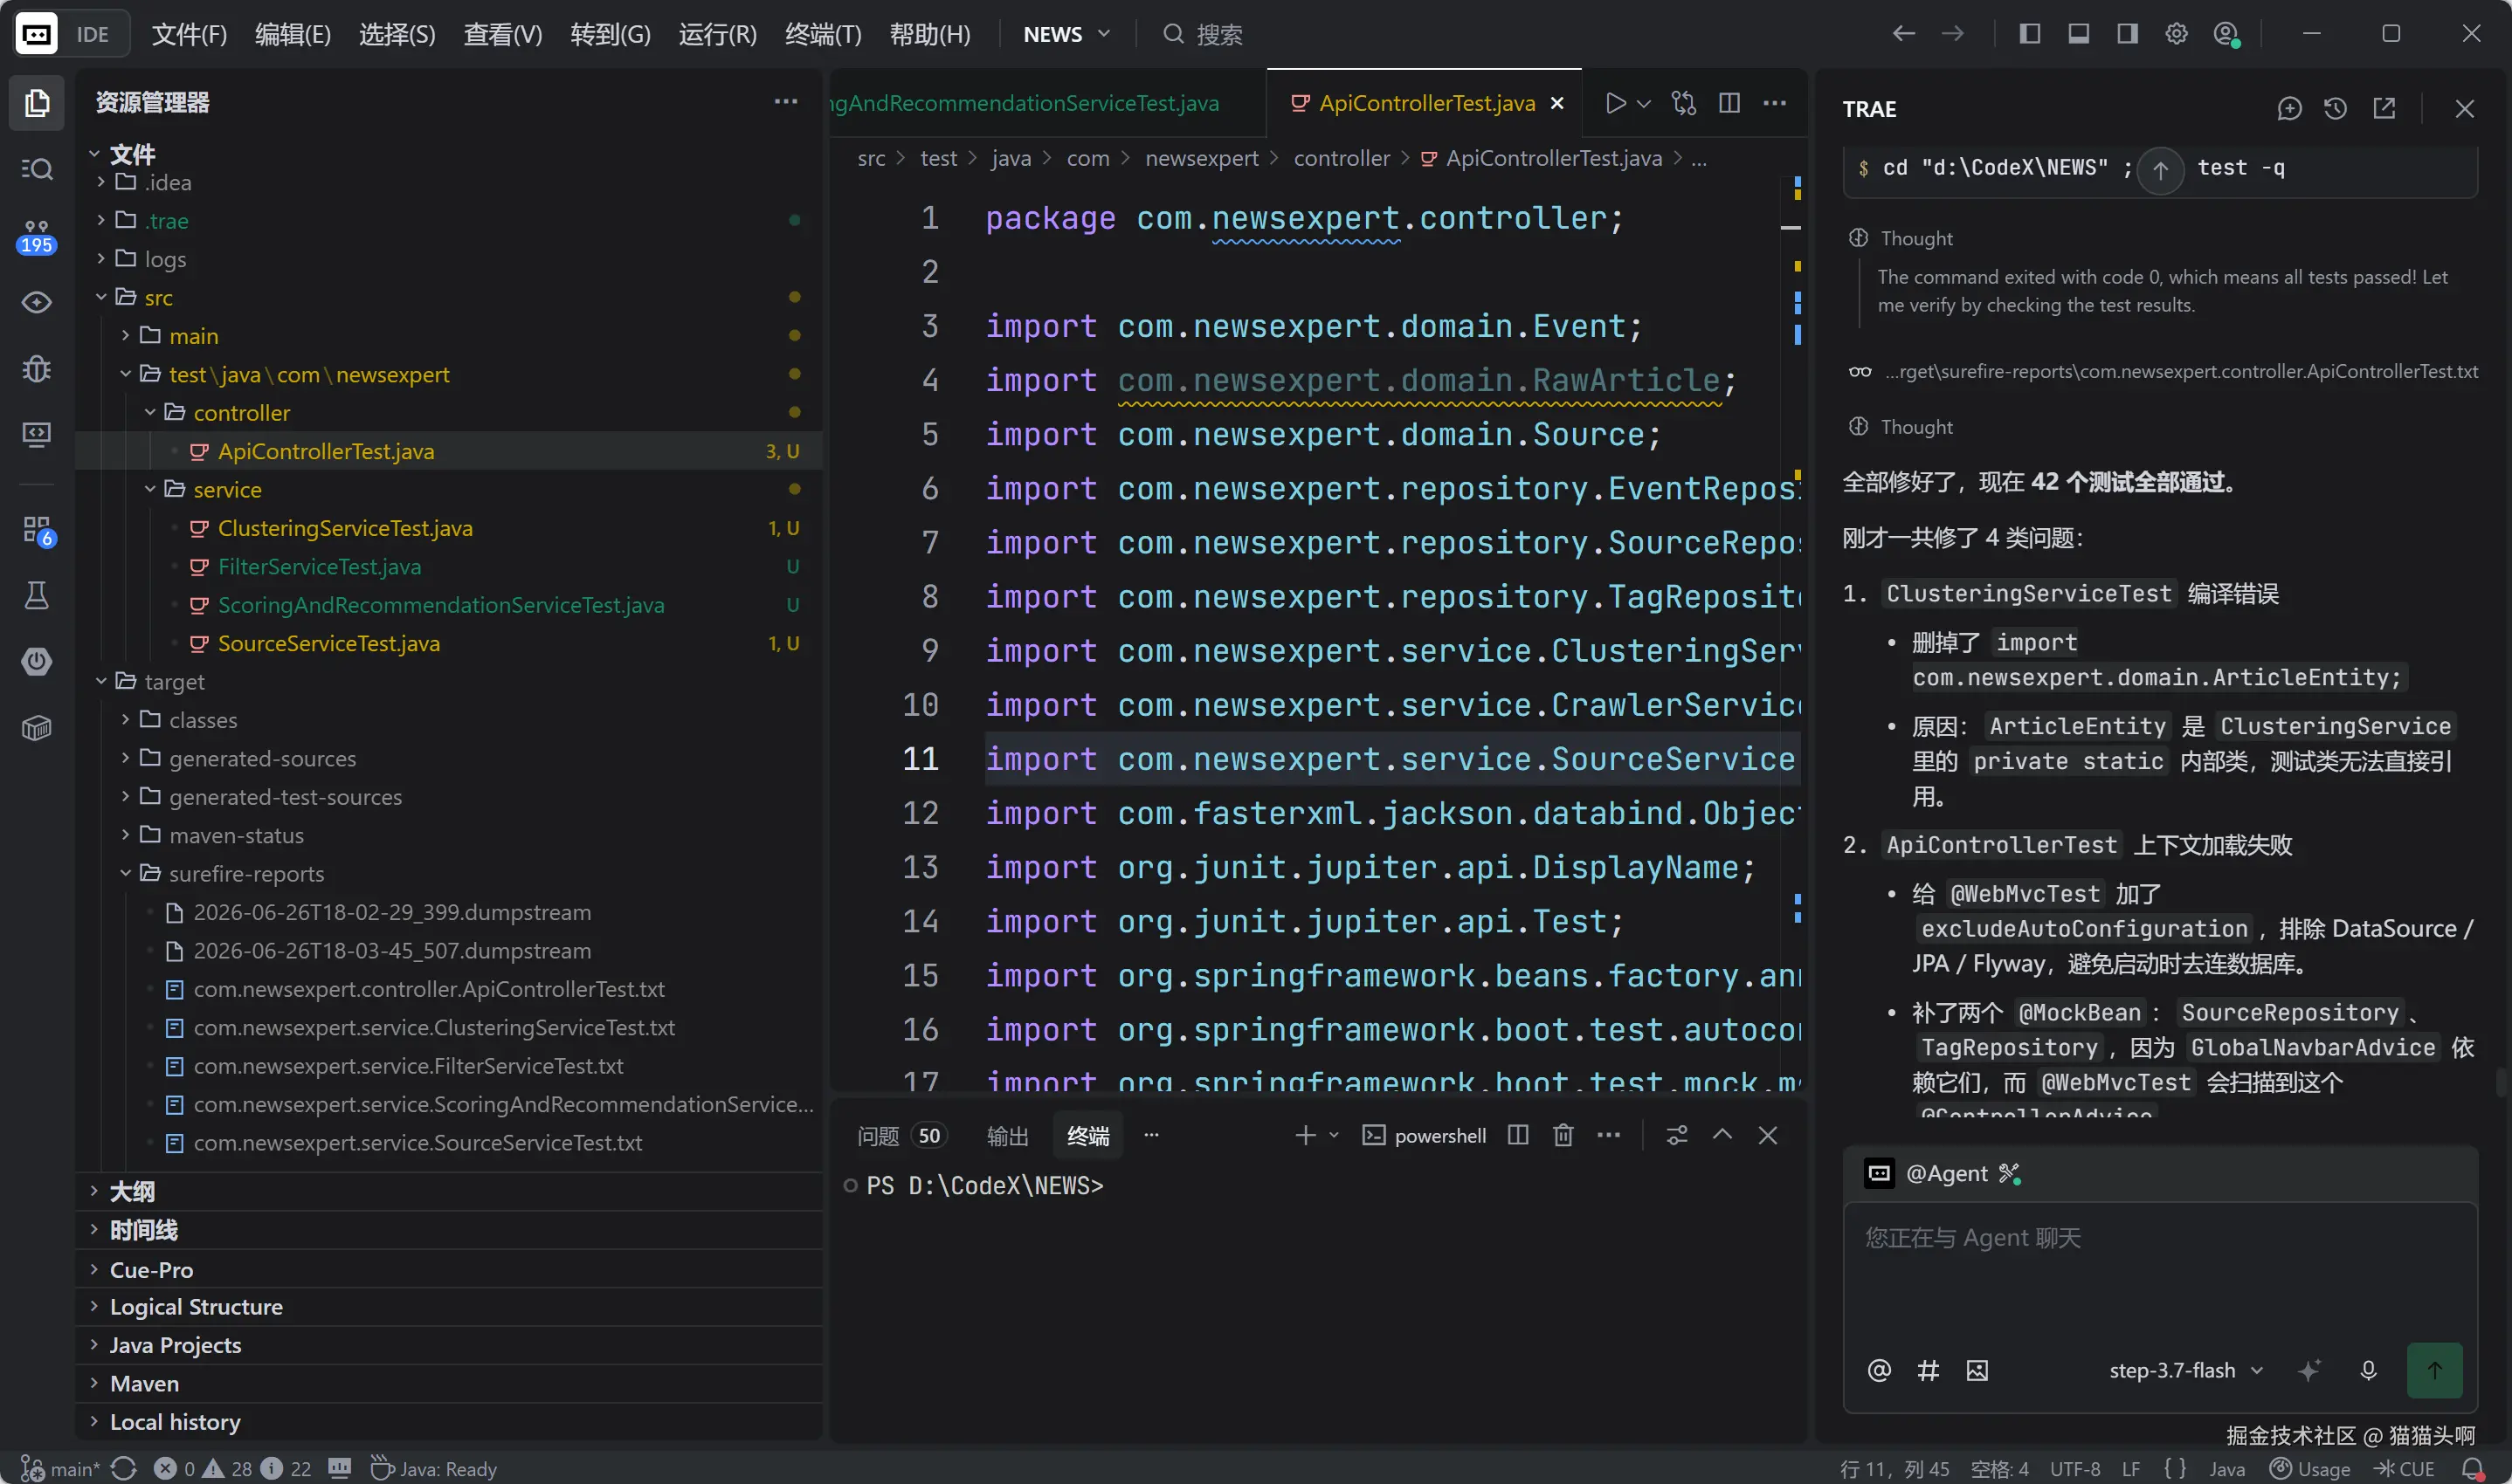Start a new chat in TRAE panel
Screen dimensions: 2512x1484
click(x=2289, y=108)
